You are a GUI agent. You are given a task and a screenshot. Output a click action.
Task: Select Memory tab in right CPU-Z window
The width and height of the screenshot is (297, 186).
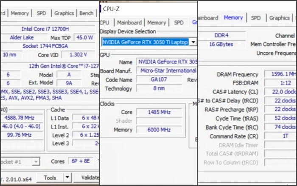233,18
